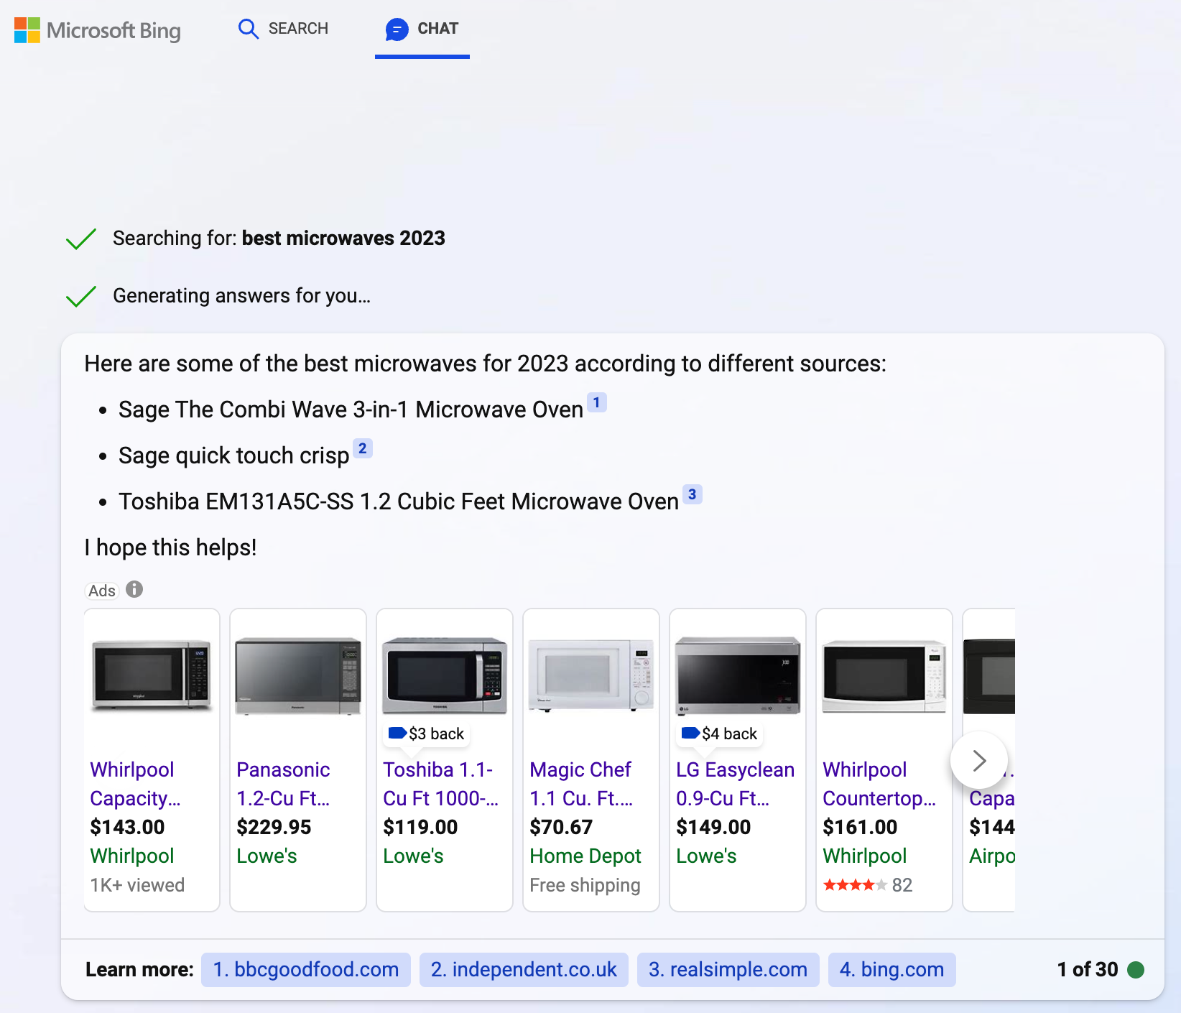1181x1013 pixels.
Task: Expand more ads with the next arrow
Action: point(979,760)
